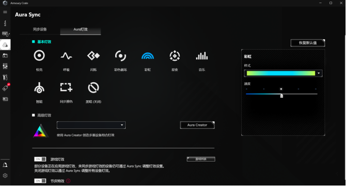Screen dimensions: 346x186
Task: Select the Aura Sync sidebar icon
Action: click(5, 45)
